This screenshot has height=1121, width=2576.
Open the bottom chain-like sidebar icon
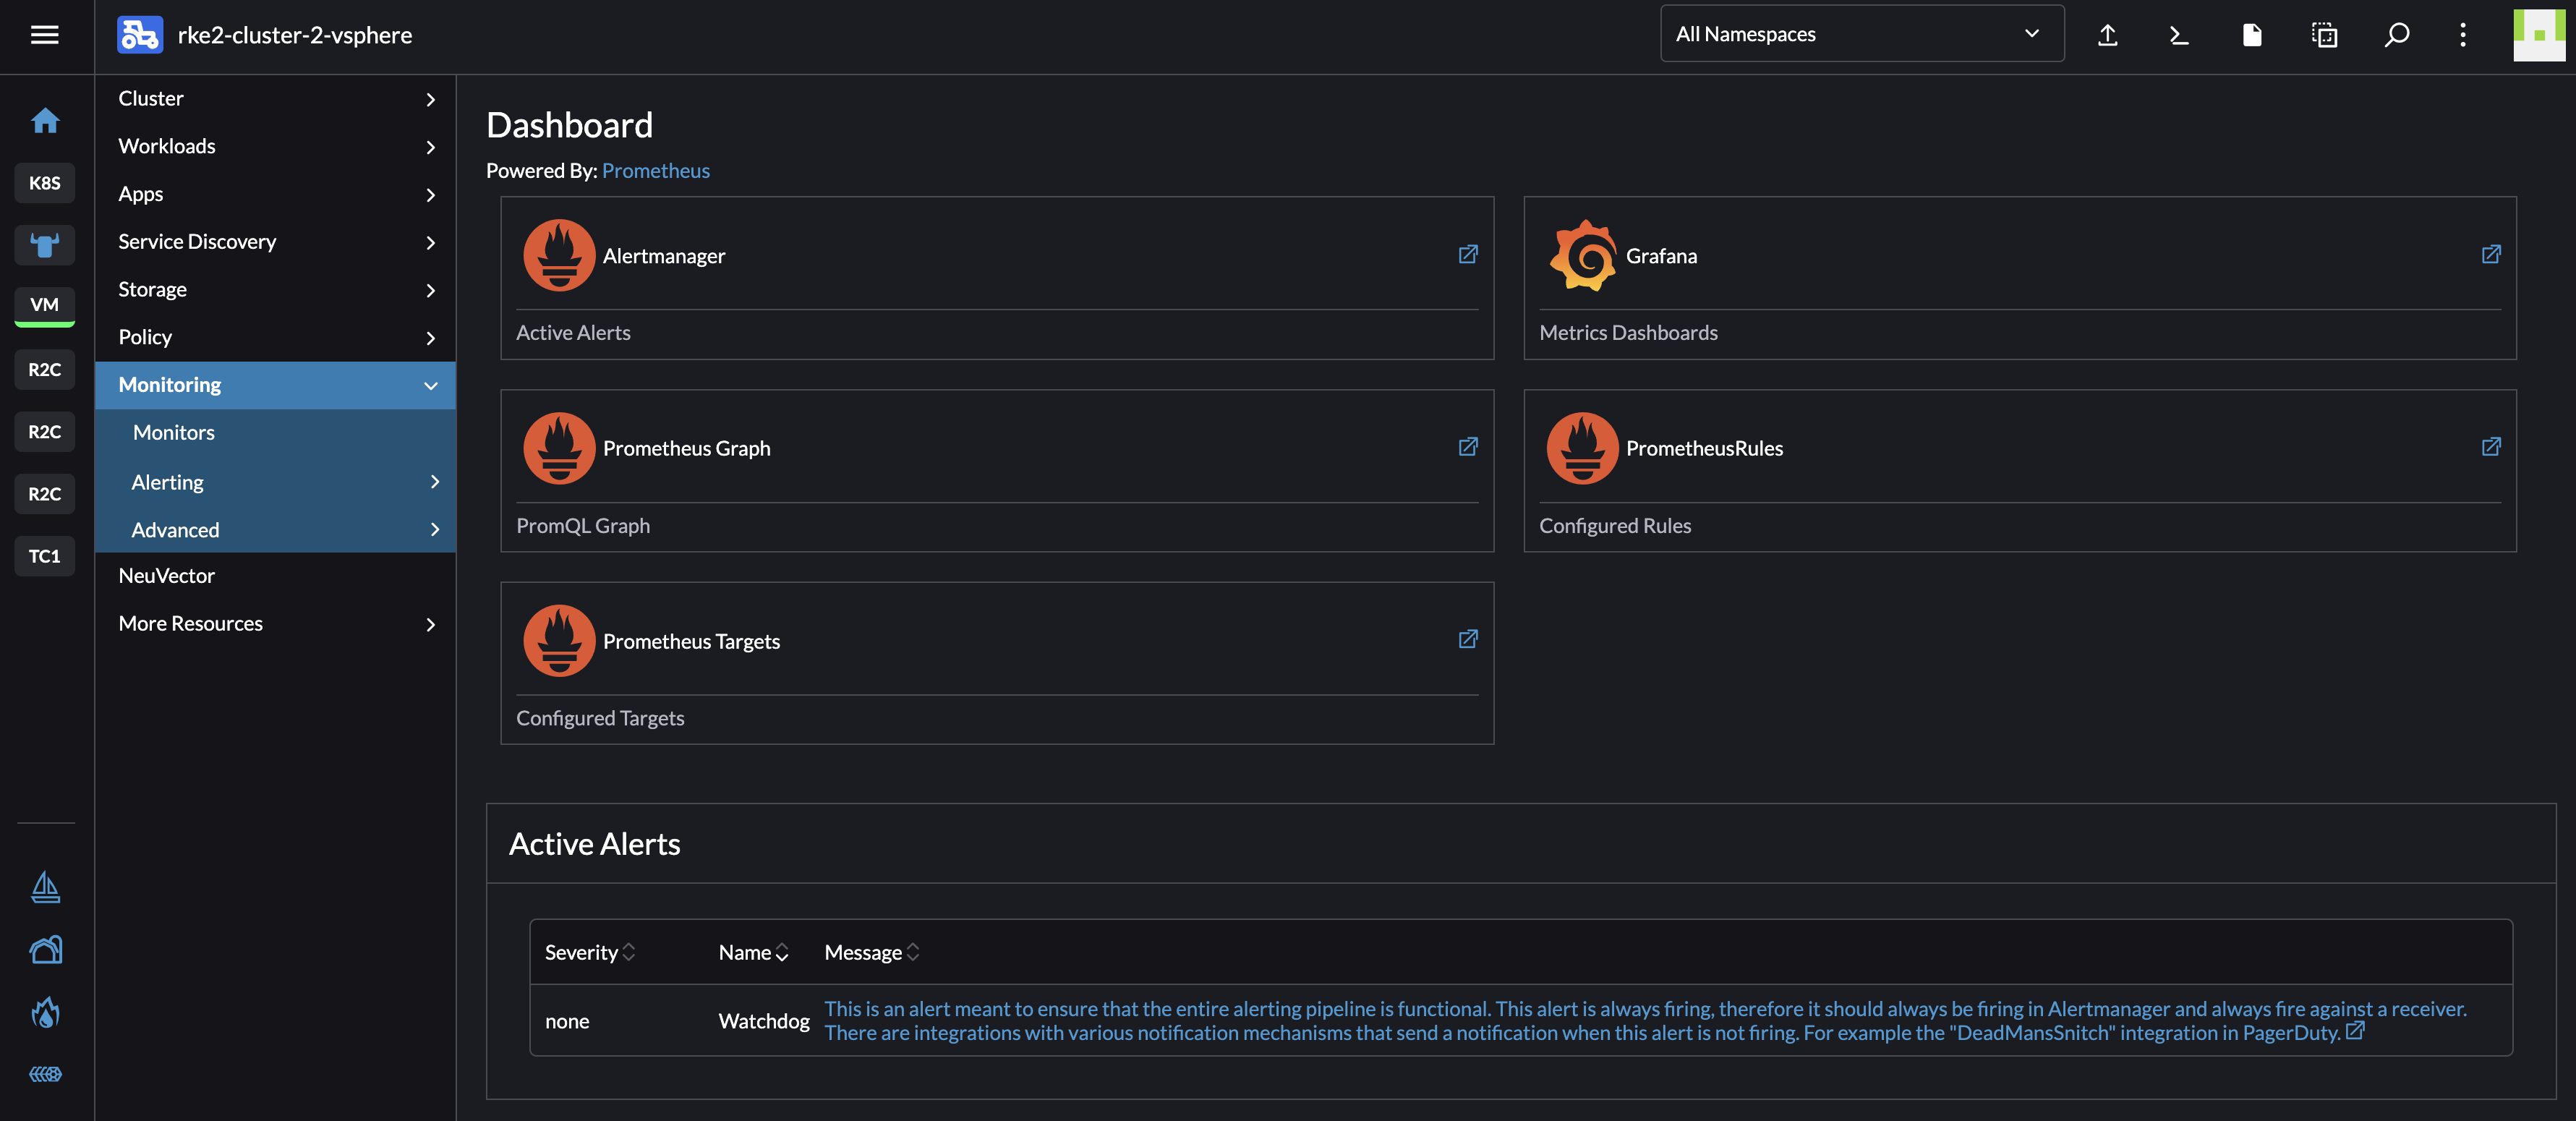tap(45, 1074)
